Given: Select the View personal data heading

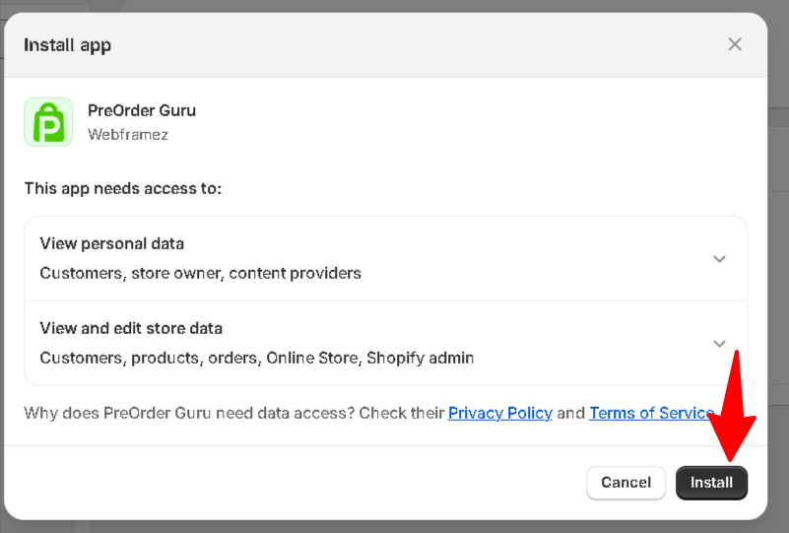Looking at the screenshot, I should tap(111, 243).
